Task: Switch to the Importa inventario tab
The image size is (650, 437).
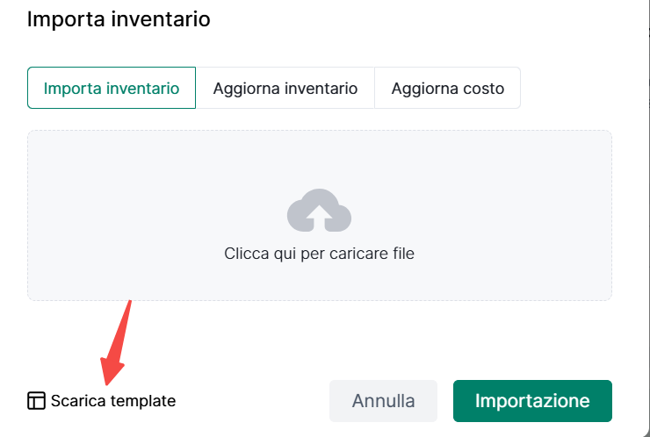Action: [x=112, y=88]
